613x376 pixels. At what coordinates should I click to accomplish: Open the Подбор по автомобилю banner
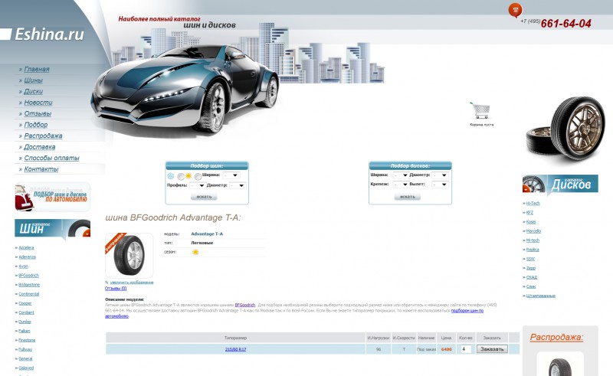tap(52, 197)
